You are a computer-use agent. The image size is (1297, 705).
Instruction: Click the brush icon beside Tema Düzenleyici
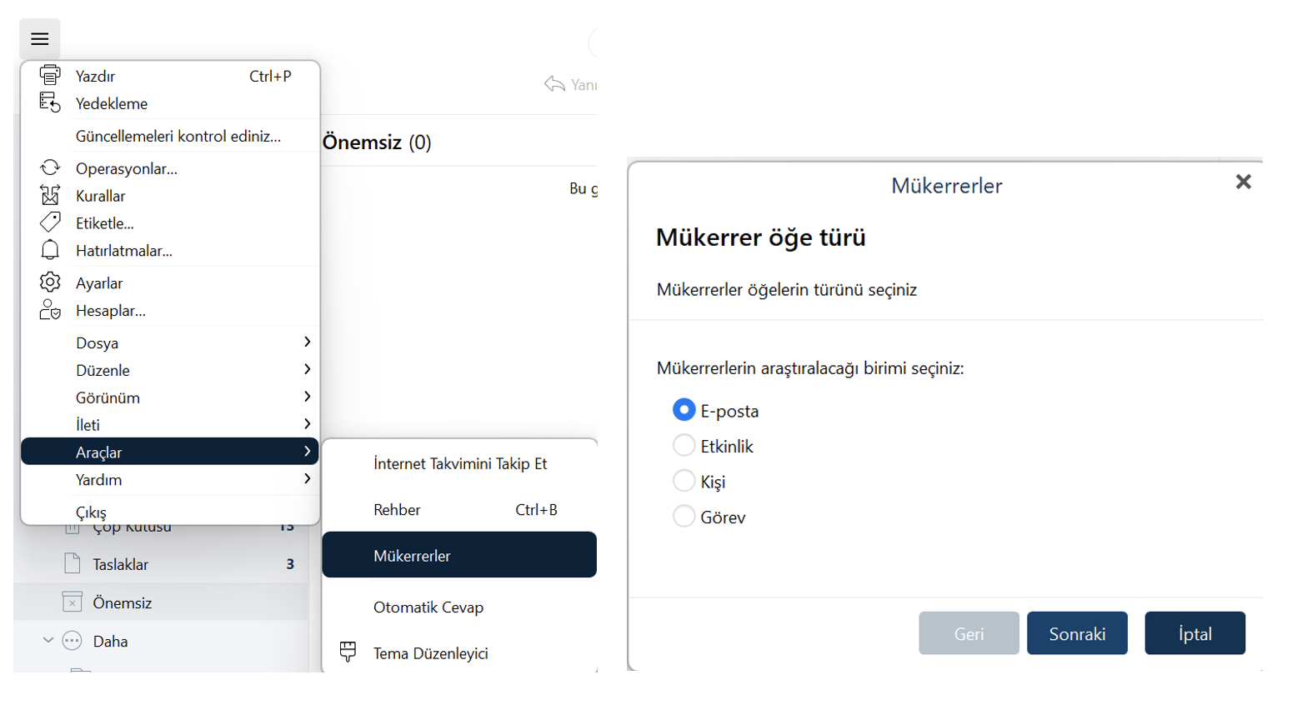(348, 652)
